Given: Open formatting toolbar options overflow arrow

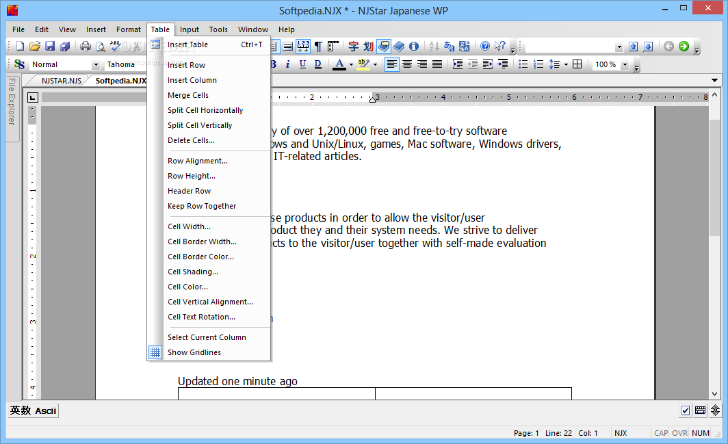Looking at the screenshot, I should (636, 68).
